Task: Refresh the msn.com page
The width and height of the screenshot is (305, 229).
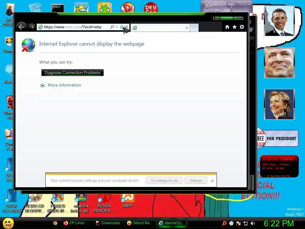Action: 122,27
